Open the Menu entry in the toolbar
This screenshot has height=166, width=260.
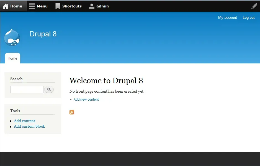tap(42, 6)
